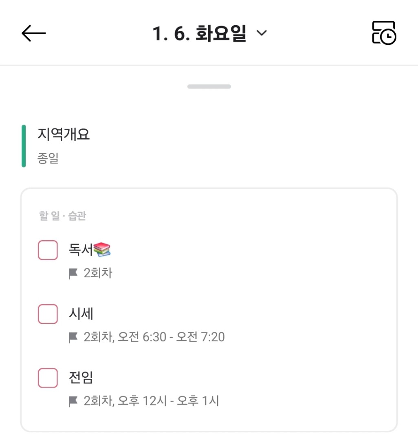Click the flag icon under 독서

(73, 274)
